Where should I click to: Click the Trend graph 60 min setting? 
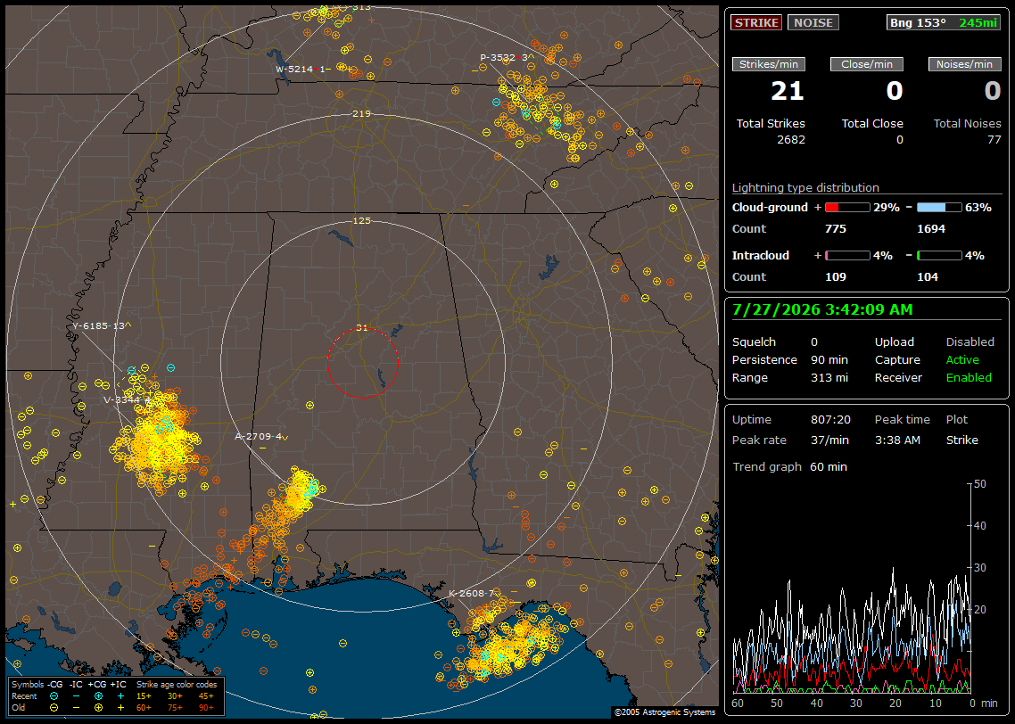(828, 467)
